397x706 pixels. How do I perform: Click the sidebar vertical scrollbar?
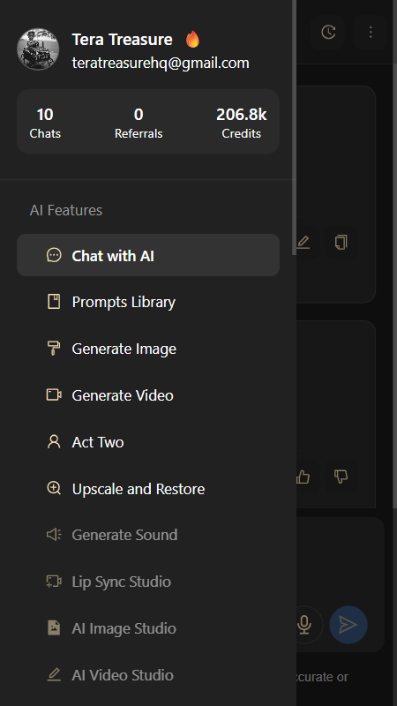tap(294, 127)
